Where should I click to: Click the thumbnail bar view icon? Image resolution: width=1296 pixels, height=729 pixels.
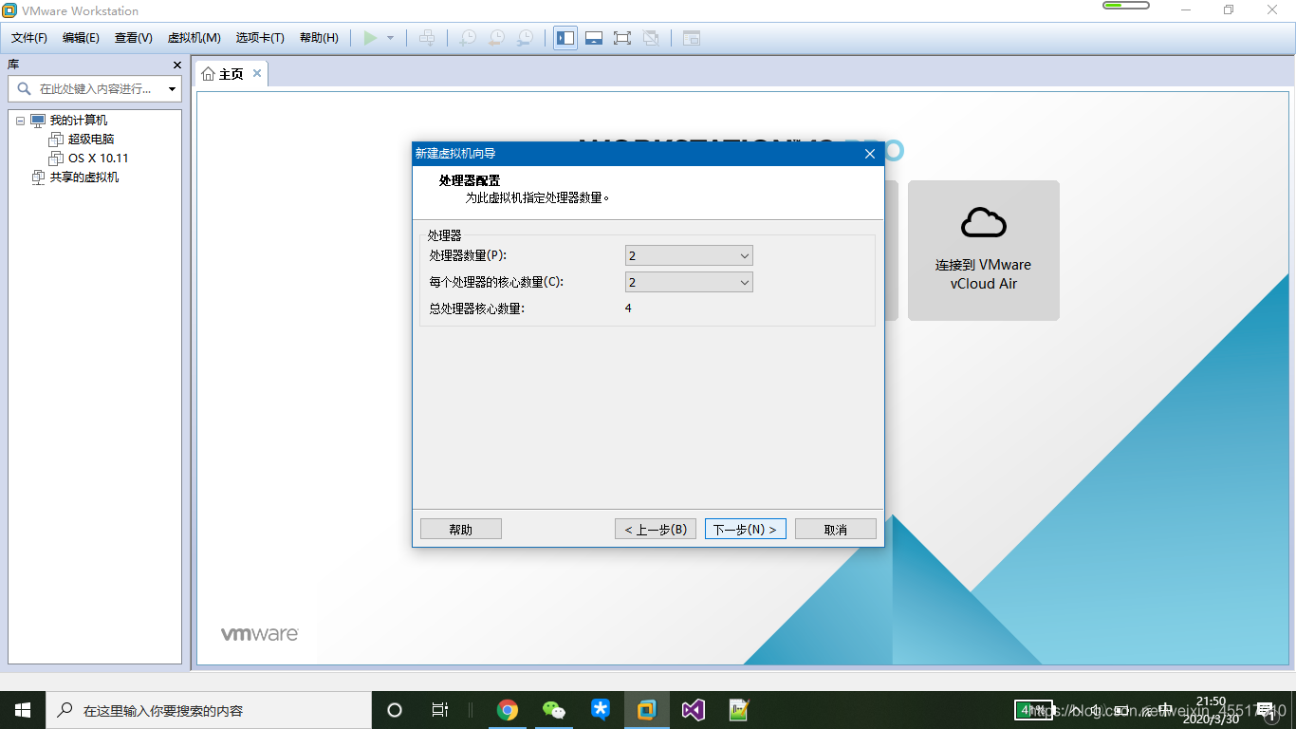[594, 38]
